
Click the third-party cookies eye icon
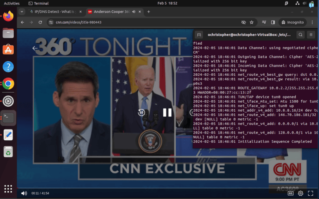coord(243,22)
